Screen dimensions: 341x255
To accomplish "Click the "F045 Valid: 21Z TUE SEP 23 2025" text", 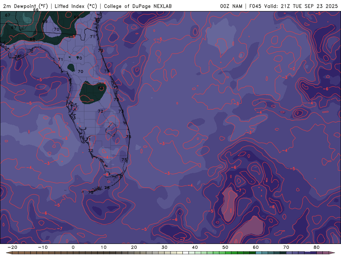I will [293, 6].
